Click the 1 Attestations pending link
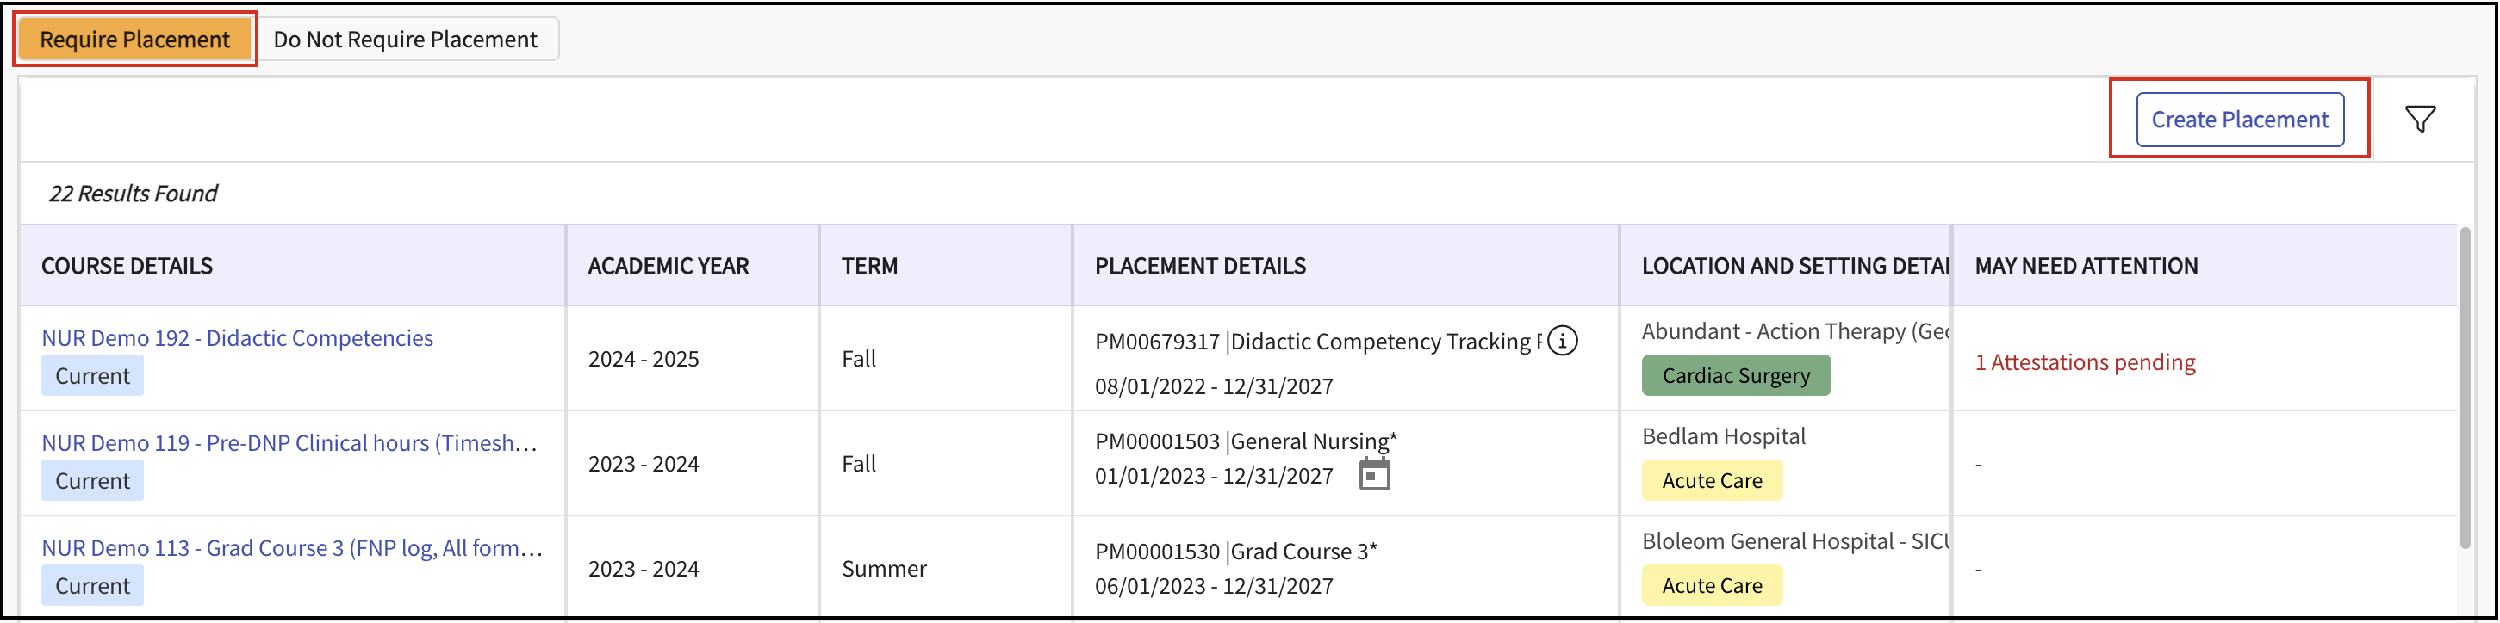The height and width of the screenshot is (623, 2500). 2085,362
